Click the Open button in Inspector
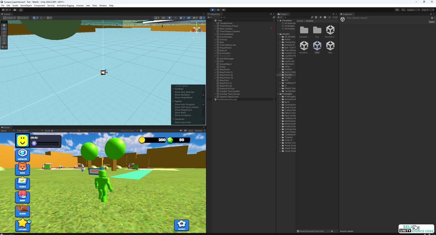 (431, 22)
